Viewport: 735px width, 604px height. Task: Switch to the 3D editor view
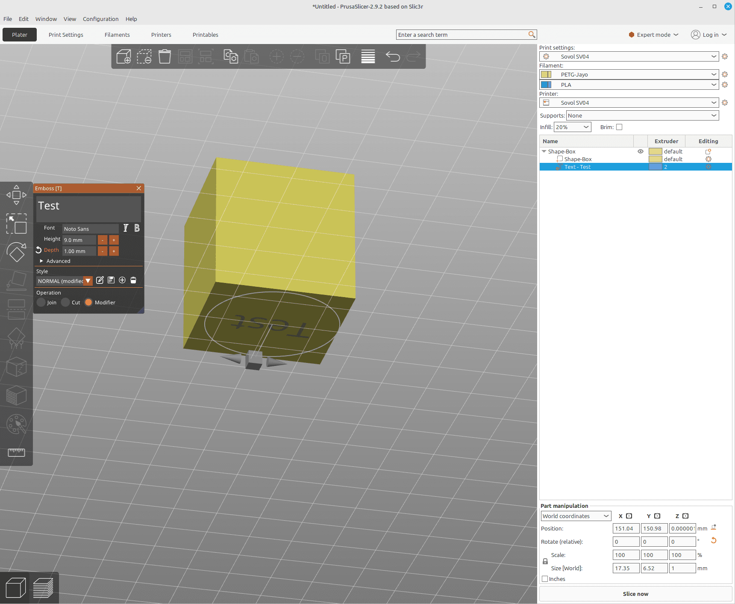click(x=16, y=588)
